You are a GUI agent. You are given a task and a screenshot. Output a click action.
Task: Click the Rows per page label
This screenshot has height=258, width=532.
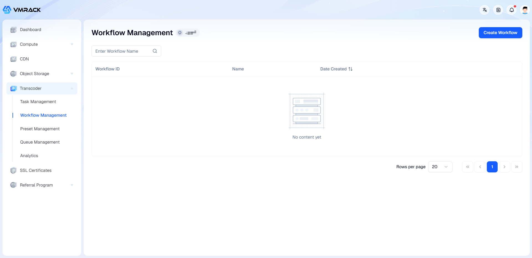(411, 167)
